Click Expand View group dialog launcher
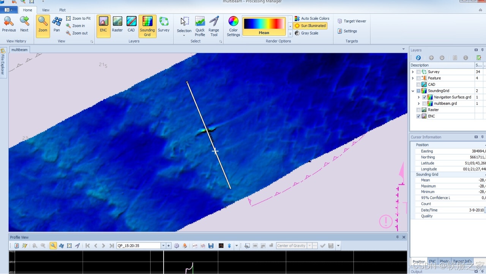Viewport: 486px width, 274px height. [x=92, y=41]
